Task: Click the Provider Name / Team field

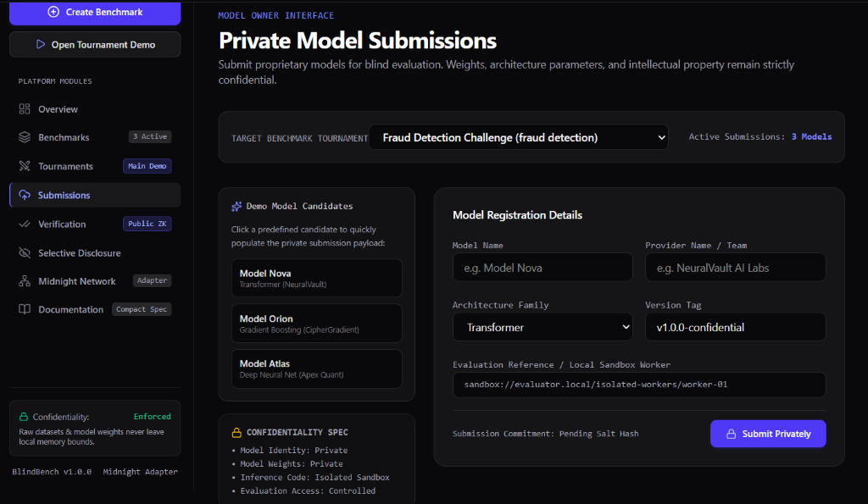Action: (x=735, y=268)
